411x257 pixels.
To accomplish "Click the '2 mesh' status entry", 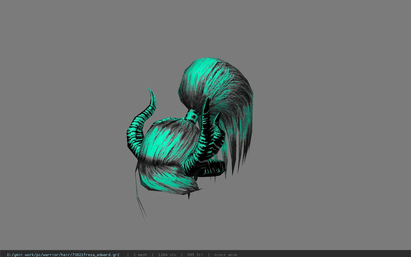I will 140,255.
